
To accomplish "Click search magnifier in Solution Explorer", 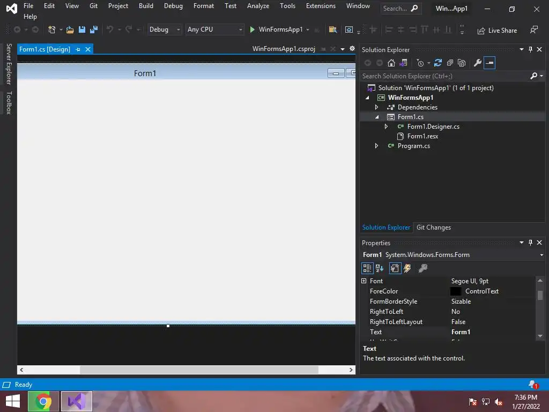I will tap(534, 76).
